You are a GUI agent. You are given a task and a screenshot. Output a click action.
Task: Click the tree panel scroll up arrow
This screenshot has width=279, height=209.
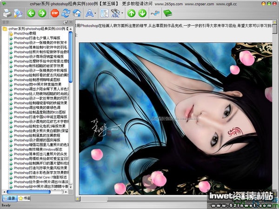click(71, 29)
